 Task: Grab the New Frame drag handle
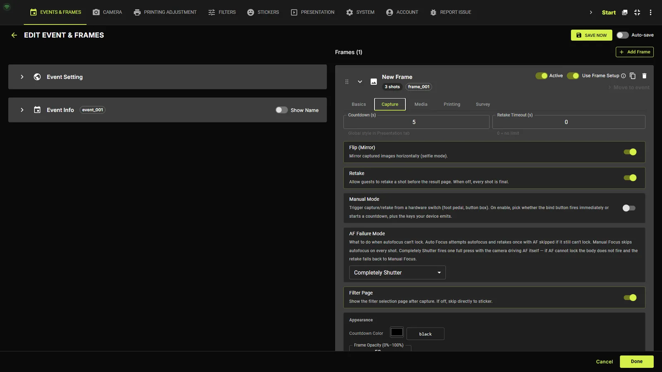(347, 82)
